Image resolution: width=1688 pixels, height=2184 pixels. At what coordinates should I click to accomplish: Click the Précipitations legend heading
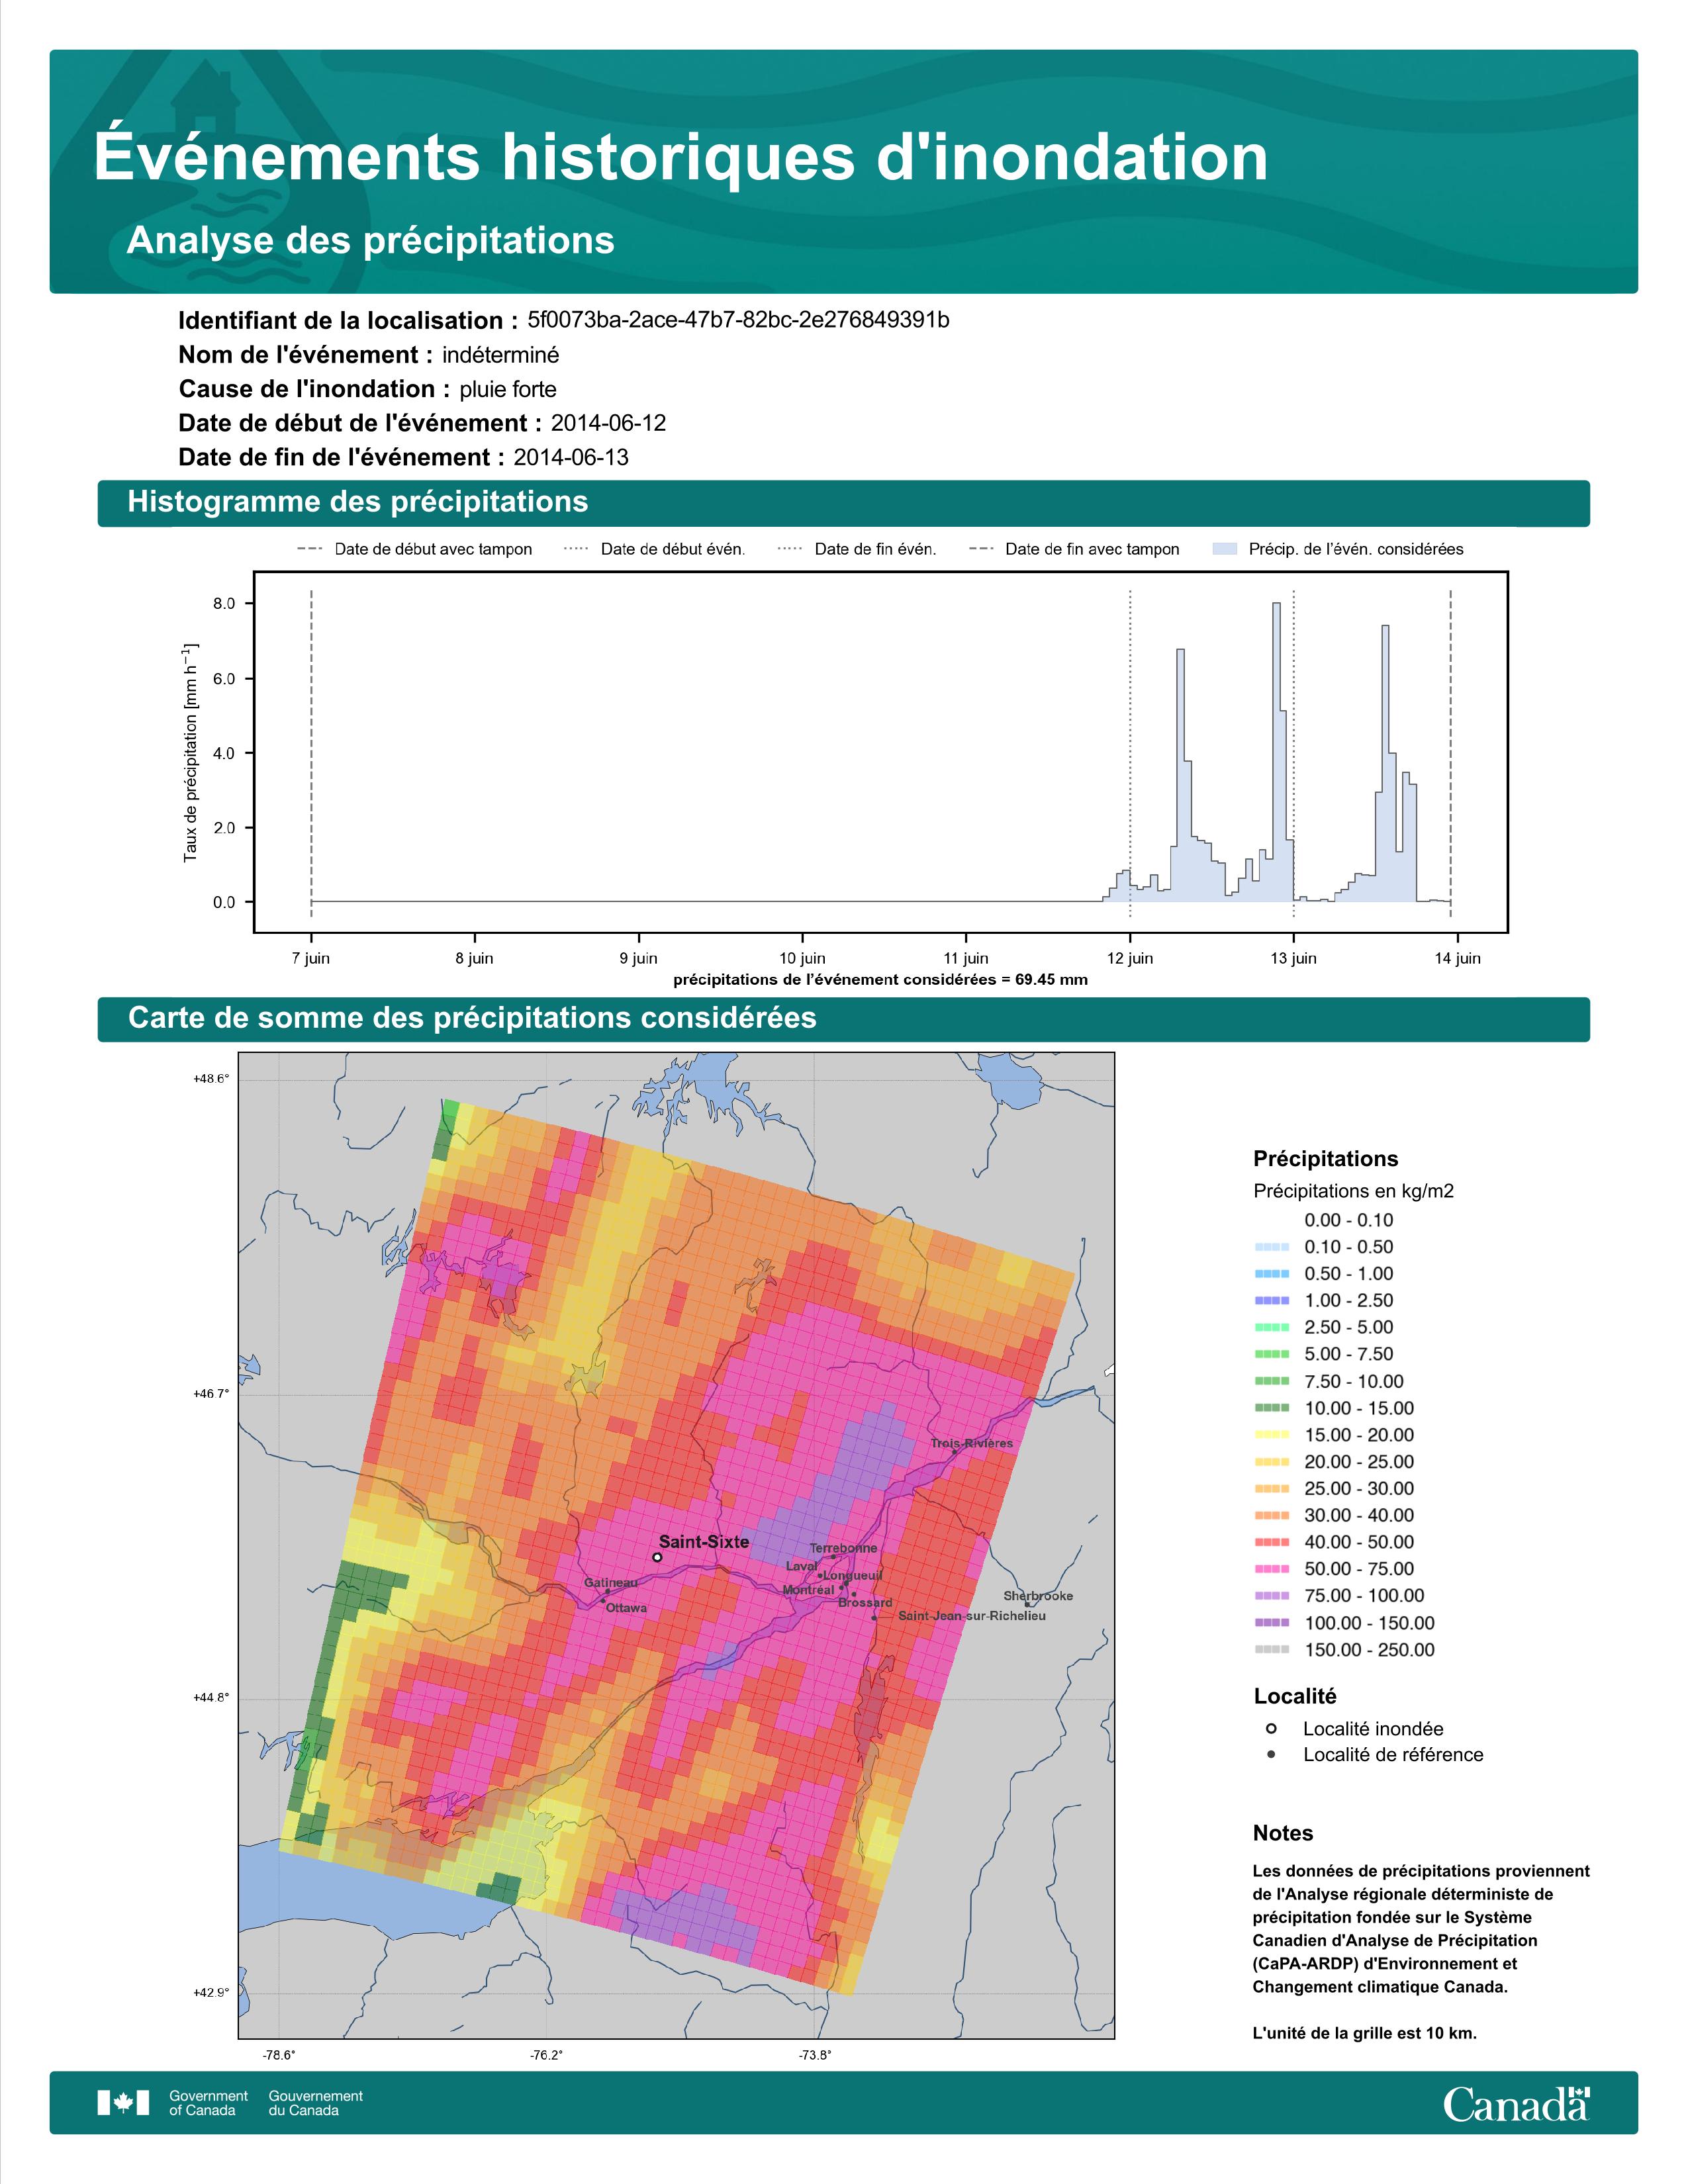(x=1326, y=1159)
